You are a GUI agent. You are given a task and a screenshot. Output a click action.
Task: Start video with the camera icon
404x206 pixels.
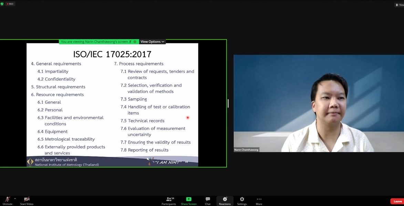tap(27, 199)
